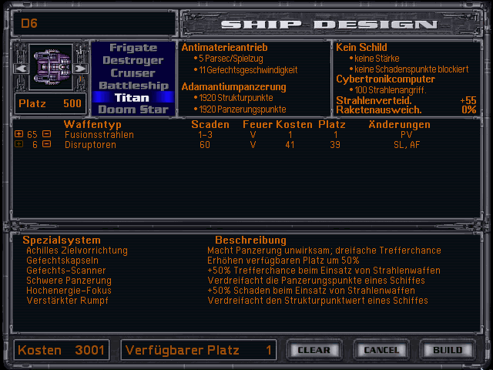Pick the Cruiser hull size
The width and height of the screenshot is (493, 370).
tap(133, 72)
